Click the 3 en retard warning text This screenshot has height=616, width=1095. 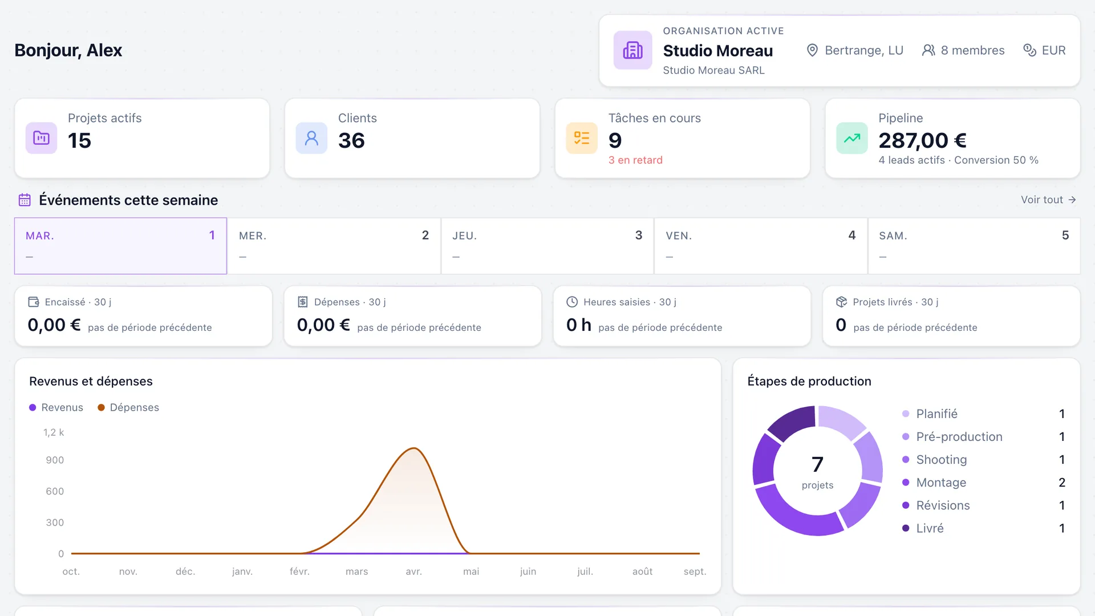click(635, 160)
